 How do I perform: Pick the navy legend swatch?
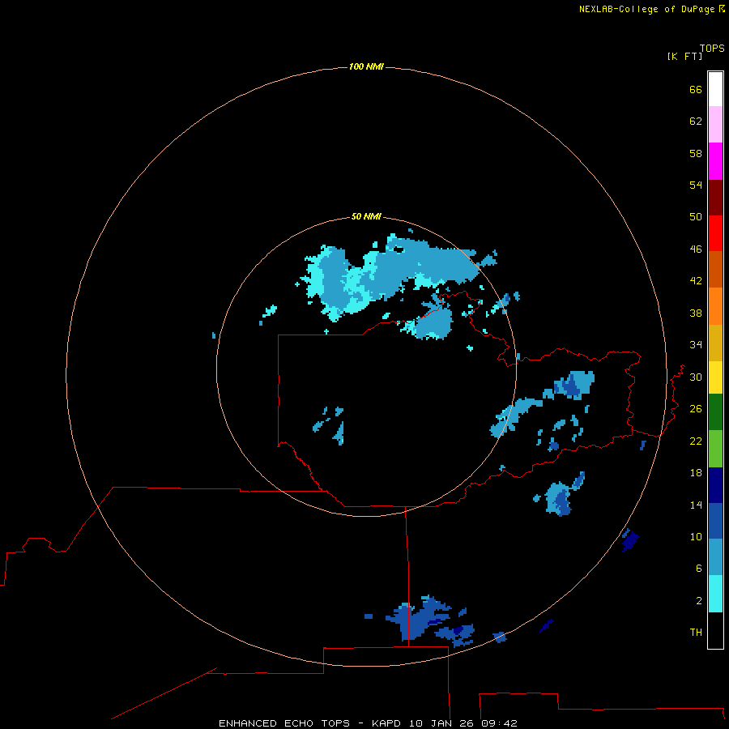(x=715, y=485)
